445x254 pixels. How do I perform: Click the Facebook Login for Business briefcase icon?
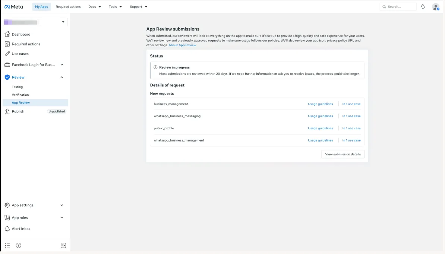pos(7,65)
